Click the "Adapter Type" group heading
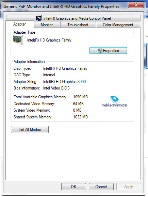Screen dimensions: 148x197 [24, 32]
